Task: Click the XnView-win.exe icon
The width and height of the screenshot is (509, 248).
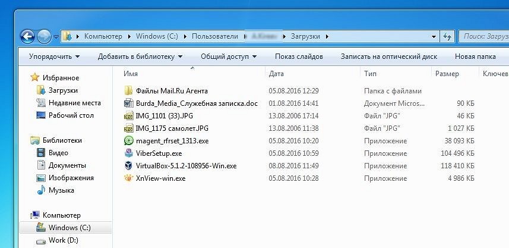Action: coord(128,178)
